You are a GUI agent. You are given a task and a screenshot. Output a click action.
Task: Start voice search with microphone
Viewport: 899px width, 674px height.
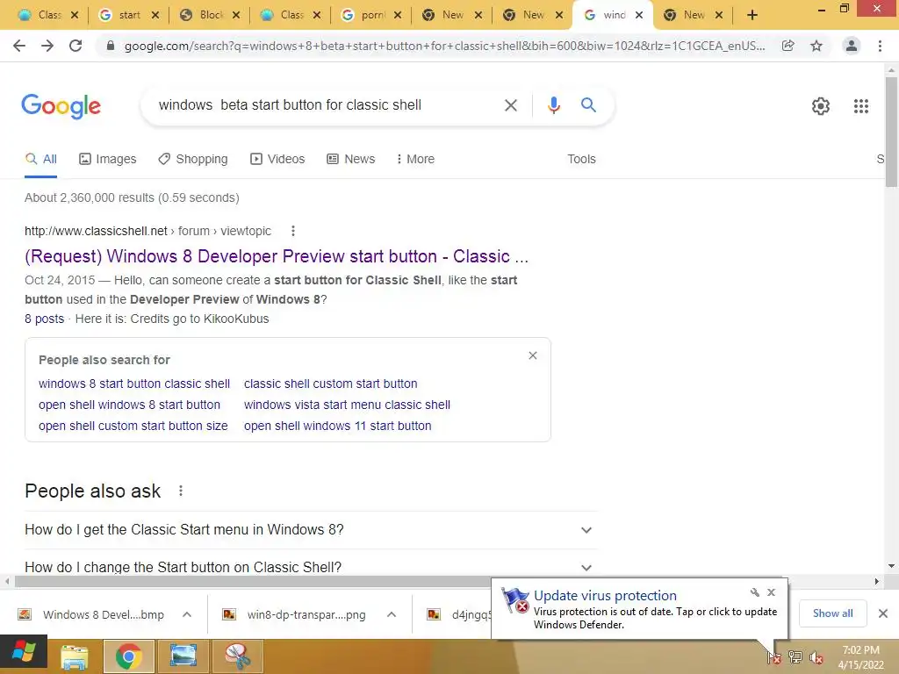[553, 105]
